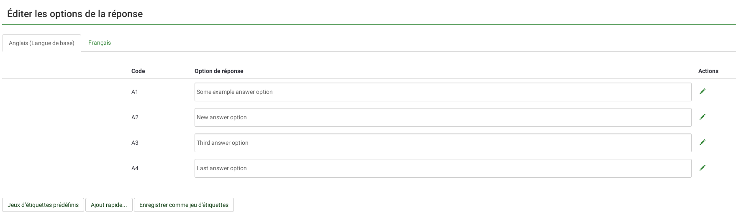Click the Ajout rapide... button
Image resolution: width=736 pixels, height=224 pixels.
(x=109, y=205)
